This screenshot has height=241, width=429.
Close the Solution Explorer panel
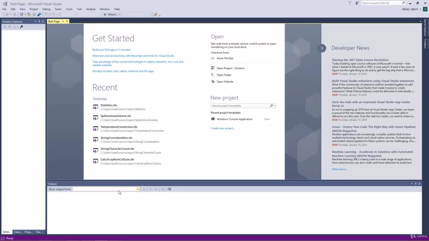tap(43, 21)
